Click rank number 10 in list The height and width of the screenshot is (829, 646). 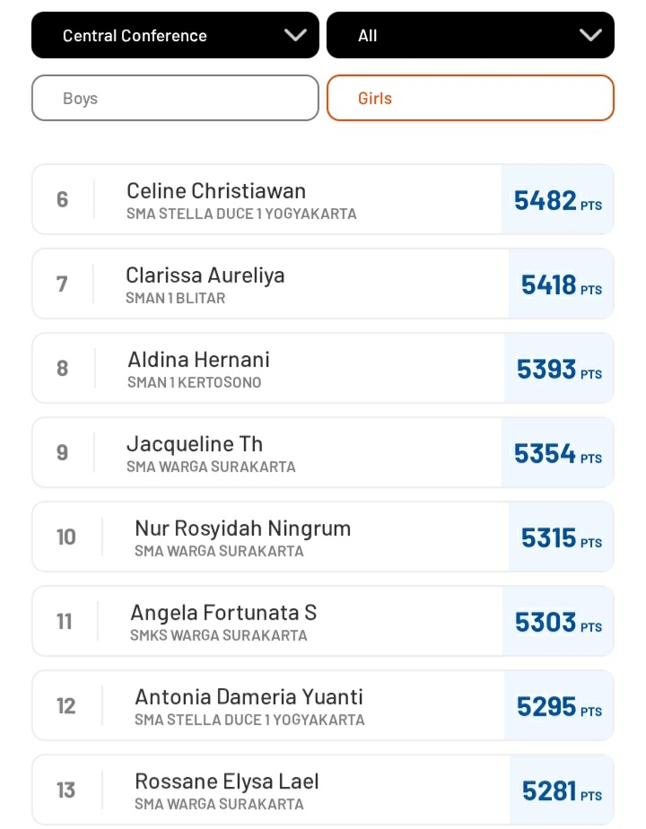[x=66, y=537]
